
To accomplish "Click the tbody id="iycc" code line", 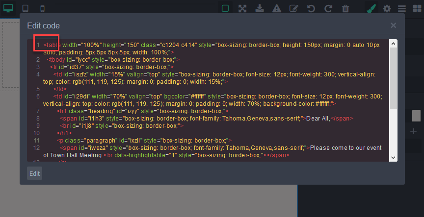I will 113,59.
